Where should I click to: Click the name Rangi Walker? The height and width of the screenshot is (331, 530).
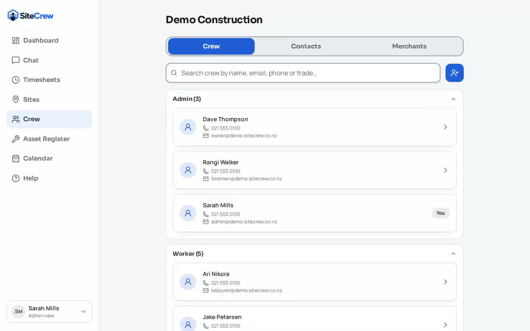pos(221,162)
